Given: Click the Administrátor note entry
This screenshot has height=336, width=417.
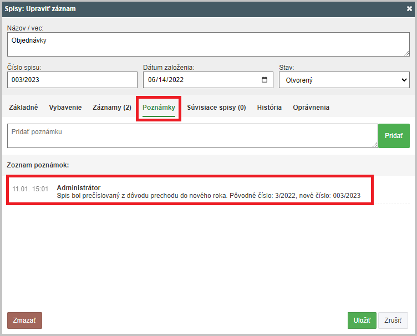Looking at the screenshot, I should pyautogui.click(x=190, y=192).
